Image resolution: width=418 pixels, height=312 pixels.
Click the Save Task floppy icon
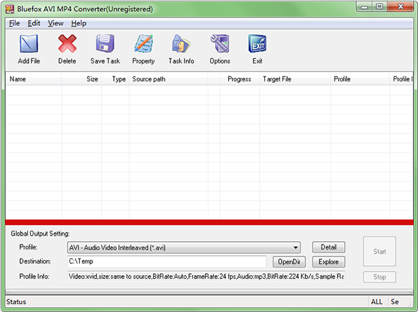tap(105, 43)
